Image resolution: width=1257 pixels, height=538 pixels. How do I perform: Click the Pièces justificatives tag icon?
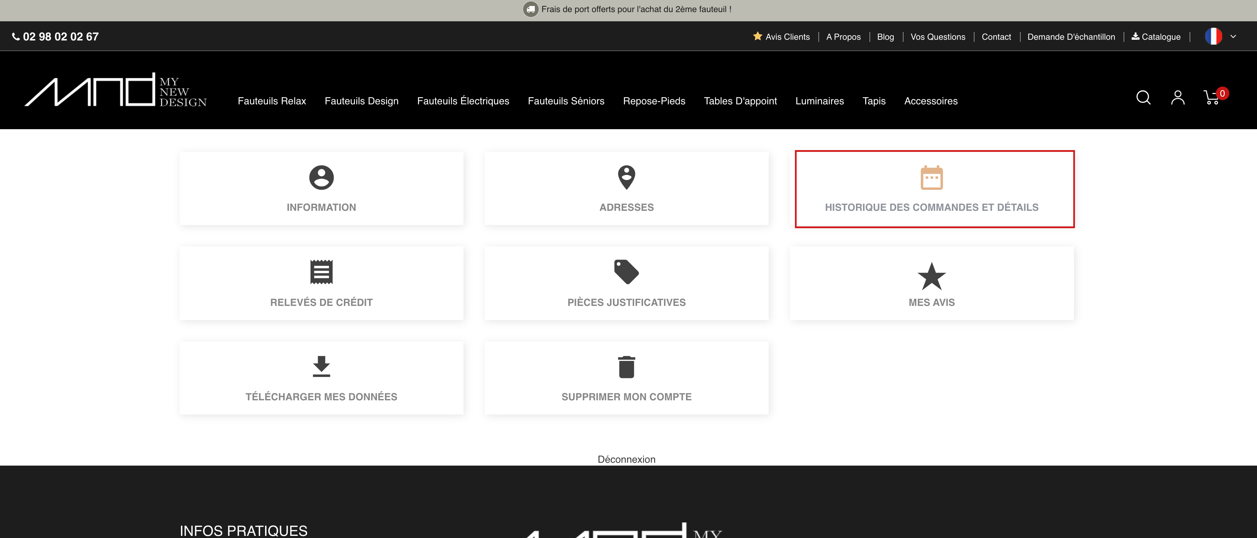(x=626, y=272)
